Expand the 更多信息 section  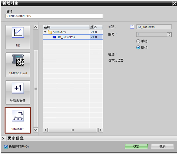click(3, 138)
